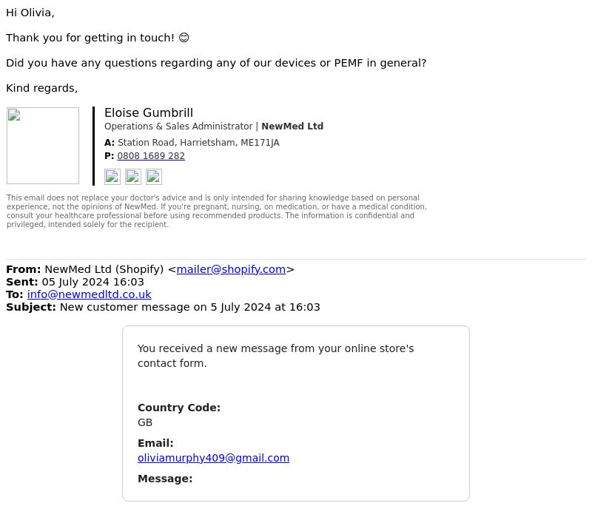The width and height of the screenshot is (592, 520).
Task: Click the Station Road address text
Action: 198,143
